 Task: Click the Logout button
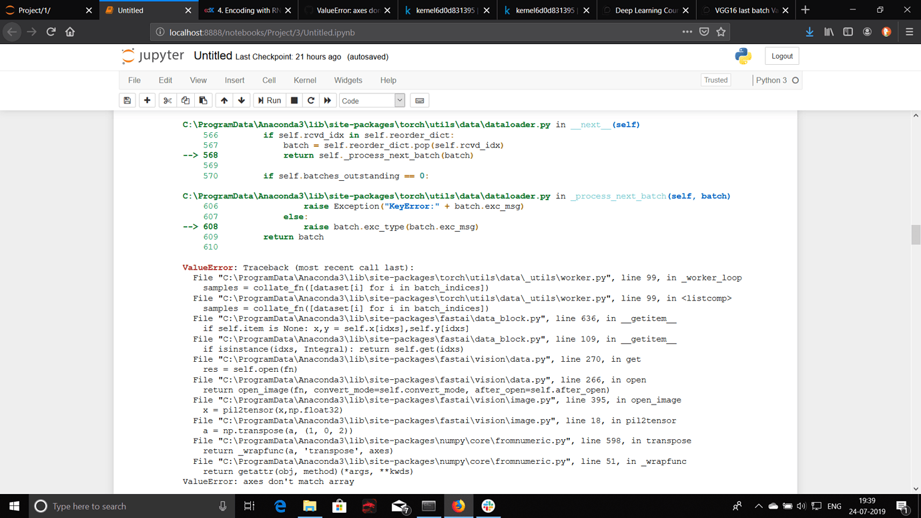[782, 55]
